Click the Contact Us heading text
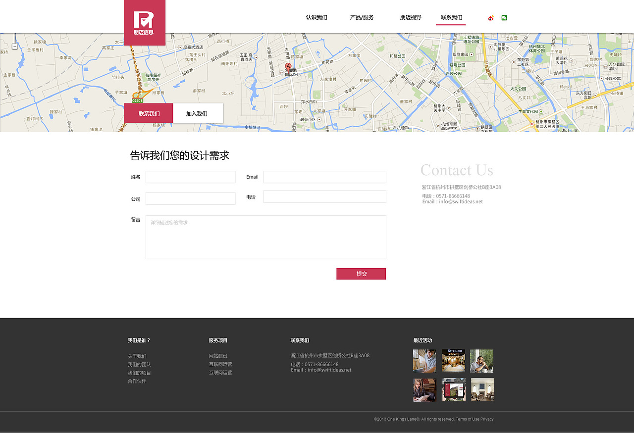 457,170
